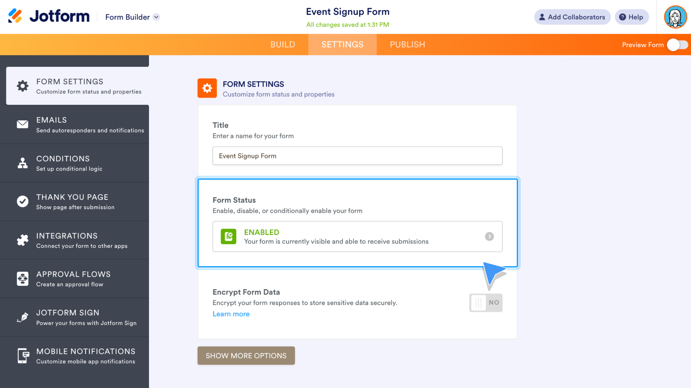Expand form status options with arrow button
Screen dimensions: 691x388
click(489, 236)
